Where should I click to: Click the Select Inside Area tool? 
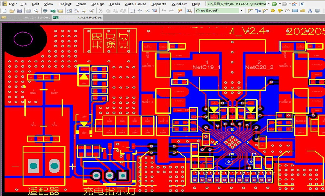pos(132,11)
